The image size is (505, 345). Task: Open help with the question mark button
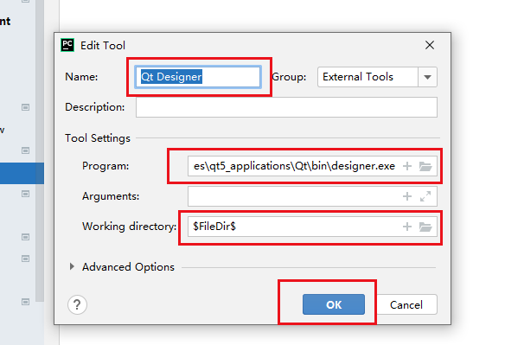click(77, 304)
